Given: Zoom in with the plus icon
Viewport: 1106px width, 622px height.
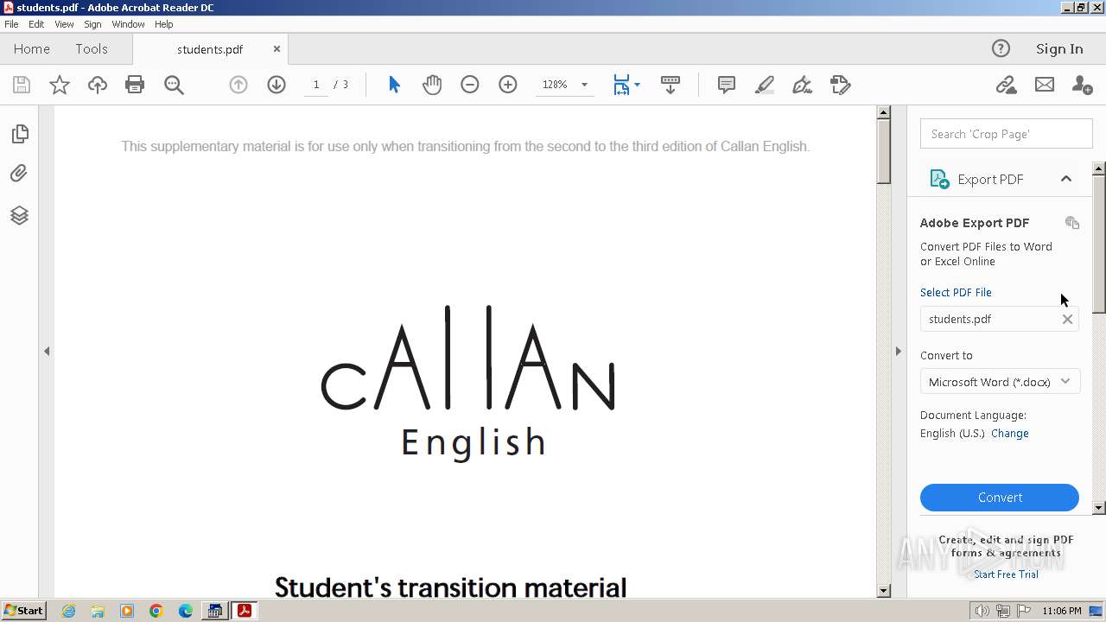Looking at the screenshot, I should click(x=508, y=85).
